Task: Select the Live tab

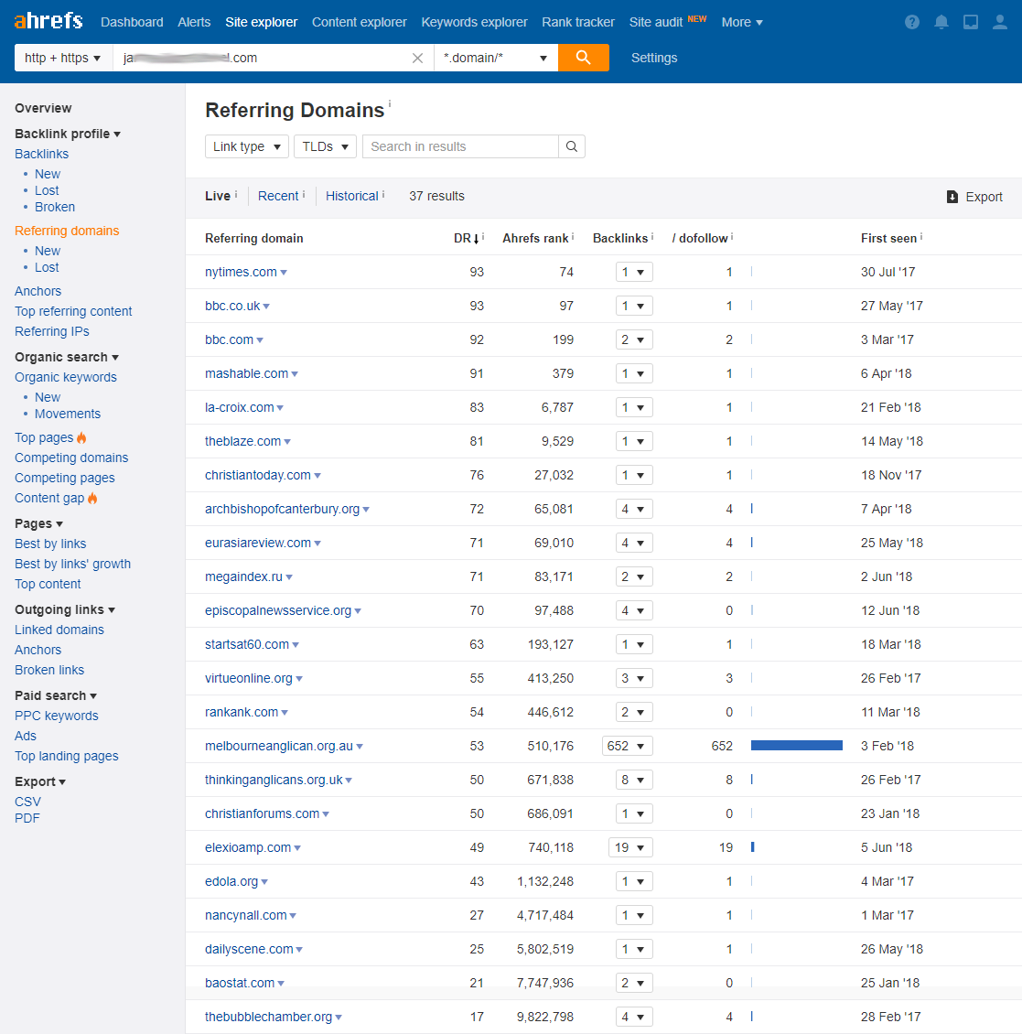Action: (218, 196)
